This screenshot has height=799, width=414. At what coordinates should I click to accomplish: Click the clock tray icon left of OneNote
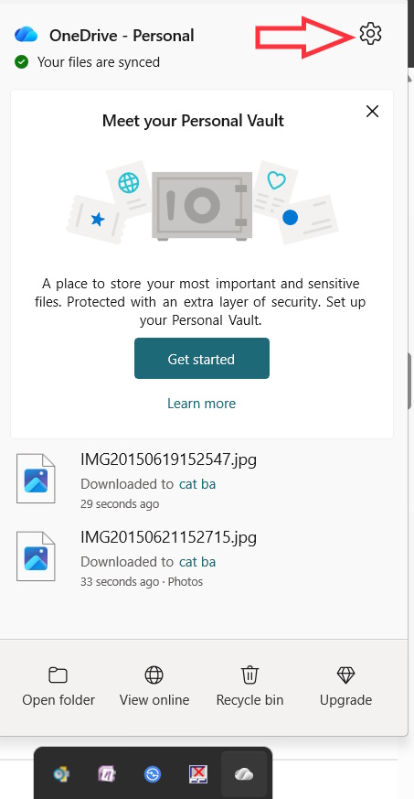(x=61, y=774)
